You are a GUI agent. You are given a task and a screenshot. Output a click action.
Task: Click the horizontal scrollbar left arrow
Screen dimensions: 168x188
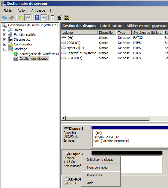63,118
